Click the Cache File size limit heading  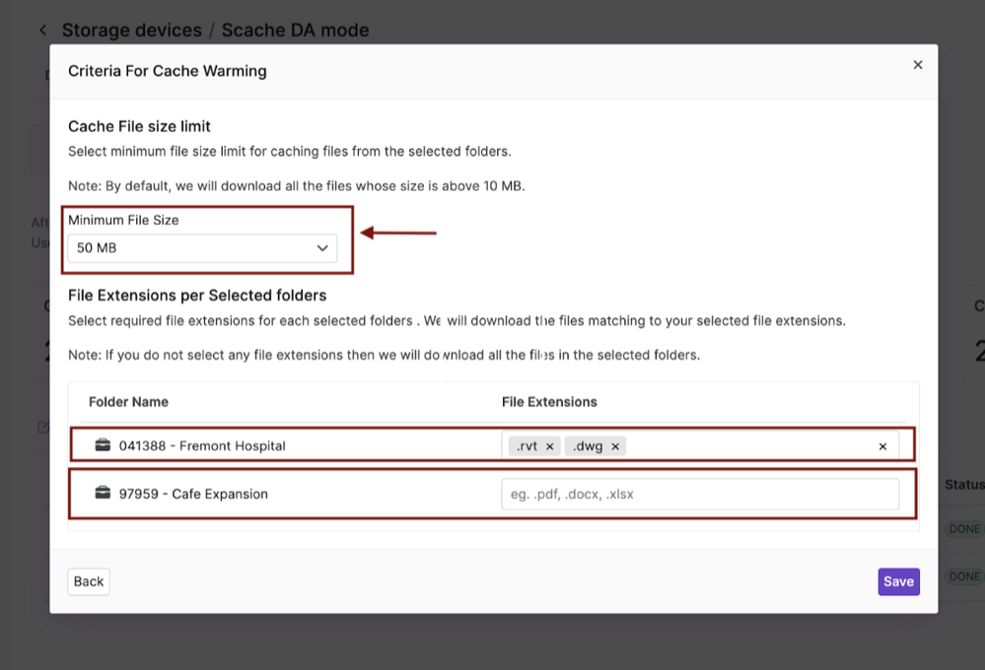[139, 126]
